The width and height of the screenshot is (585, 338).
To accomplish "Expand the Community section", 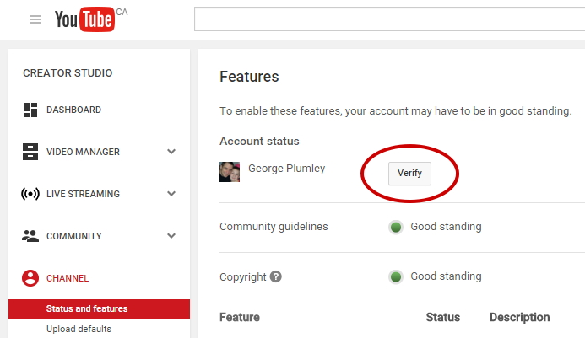I will 171,236.
